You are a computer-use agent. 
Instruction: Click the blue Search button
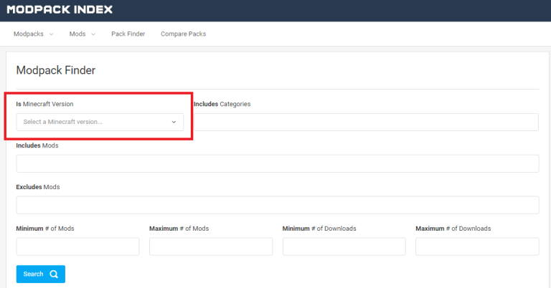[x=40, y=274]
